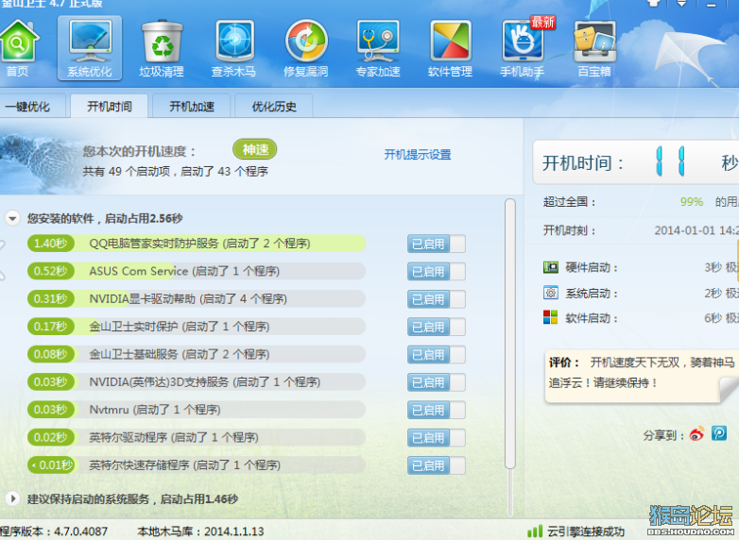739x540 pixels.
Task: Toggle 已启用 for QQ电脑管家实时防护服务
Action: [437, 244]
